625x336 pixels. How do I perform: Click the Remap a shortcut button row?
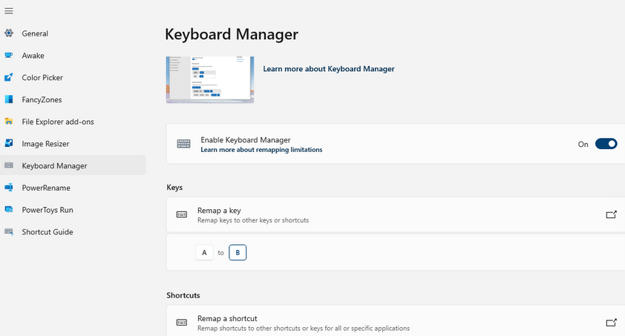[396, 321]
